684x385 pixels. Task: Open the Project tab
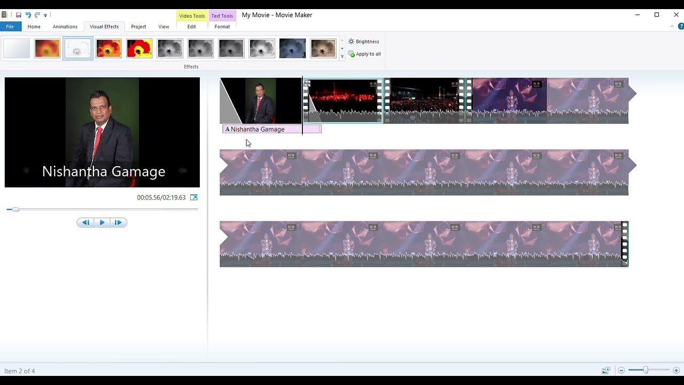(x=138, y=27)
